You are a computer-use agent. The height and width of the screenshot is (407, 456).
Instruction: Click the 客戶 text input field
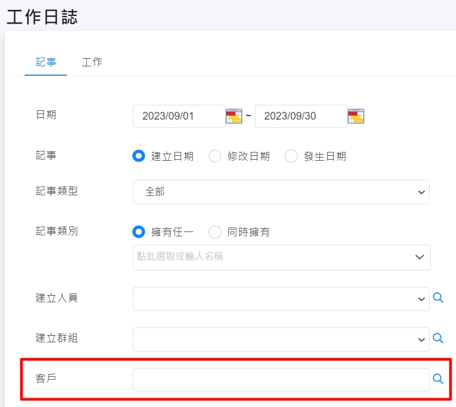[281, 380]
